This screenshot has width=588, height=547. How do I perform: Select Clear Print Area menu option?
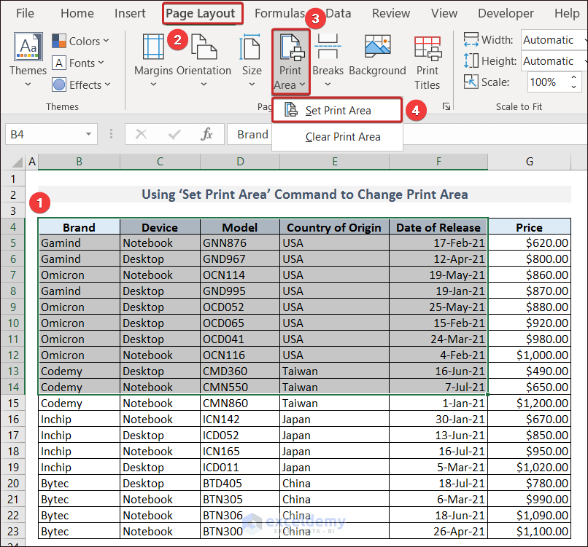tap(342, 137)
